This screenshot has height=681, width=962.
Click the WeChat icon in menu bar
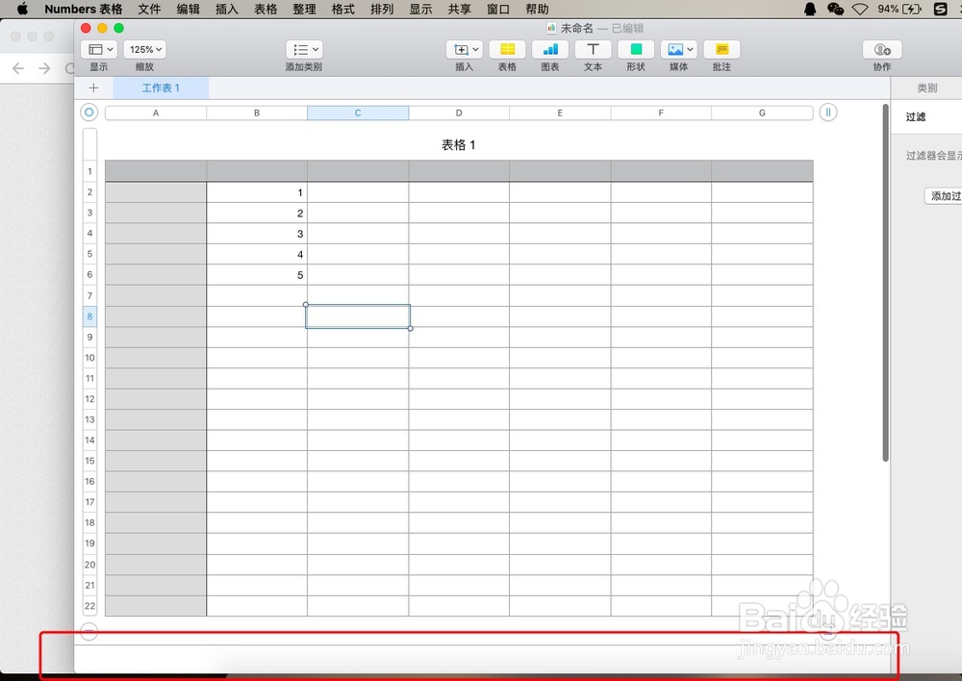[x=835, y=9]
